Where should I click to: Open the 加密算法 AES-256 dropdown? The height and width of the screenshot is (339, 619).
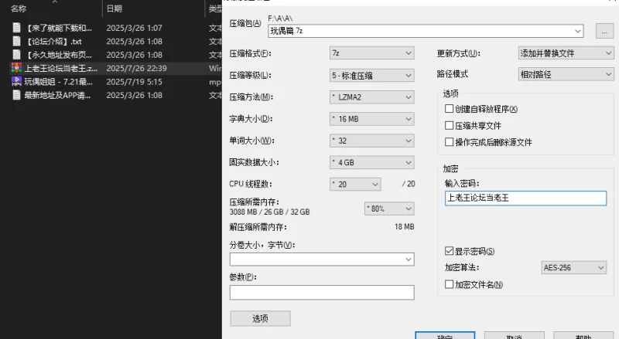[x=573, y=268]
